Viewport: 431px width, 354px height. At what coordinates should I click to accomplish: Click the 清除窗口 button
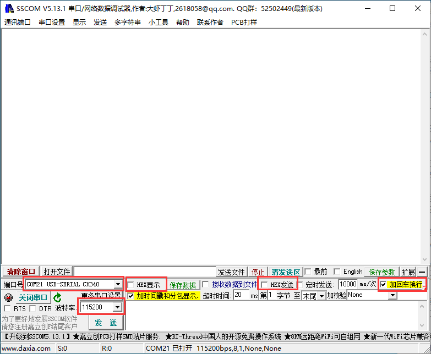[x=21, y=272]
